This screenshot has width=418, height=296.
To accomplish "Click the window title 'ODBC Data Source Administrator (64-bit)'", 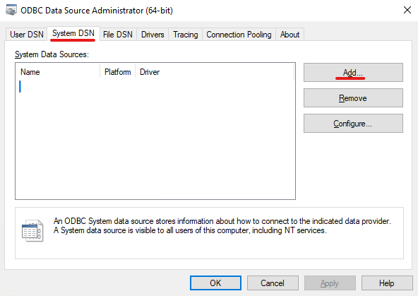I will pyautogui.click(x=97, y=11).
